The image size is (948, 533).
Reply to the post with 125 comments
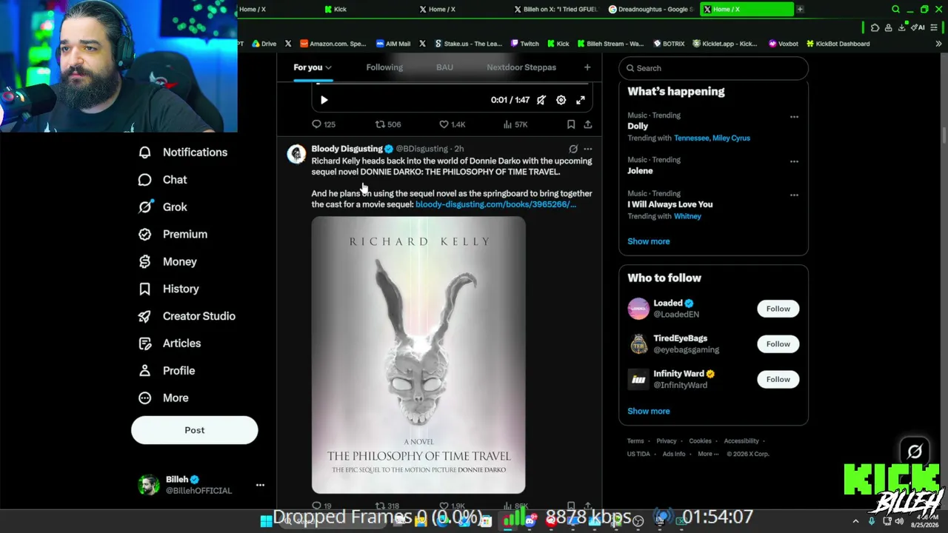pos(324,124)
